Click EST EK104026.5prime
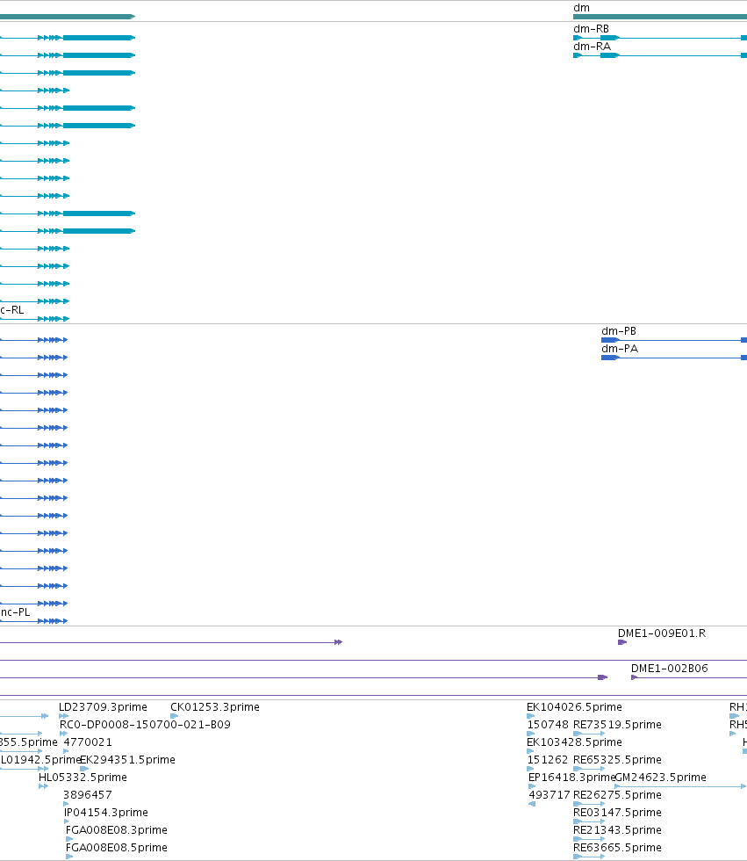This screenshot has height=861, width=747. coord(574,706)
